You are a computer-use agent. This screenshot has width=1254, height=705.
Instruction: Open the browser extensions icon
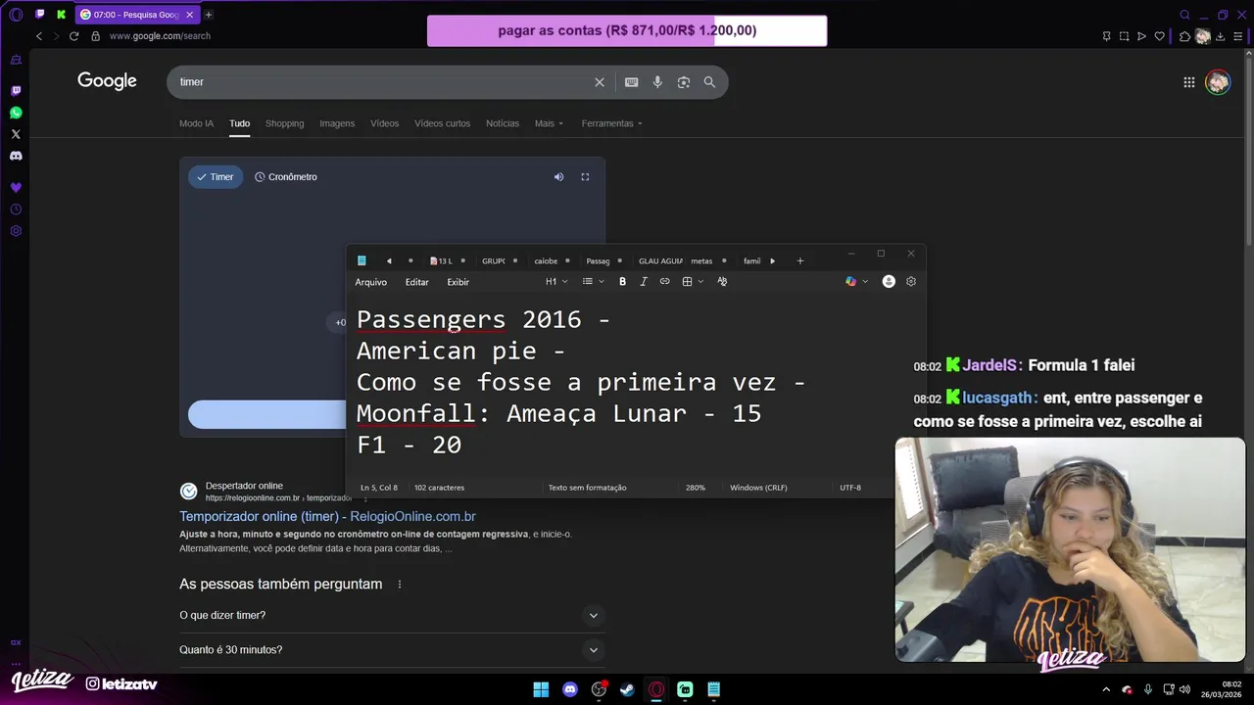1184,36
